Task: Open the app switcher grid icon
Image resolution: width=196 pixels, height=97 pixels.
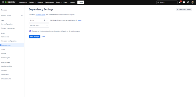Action: (3, 2)
